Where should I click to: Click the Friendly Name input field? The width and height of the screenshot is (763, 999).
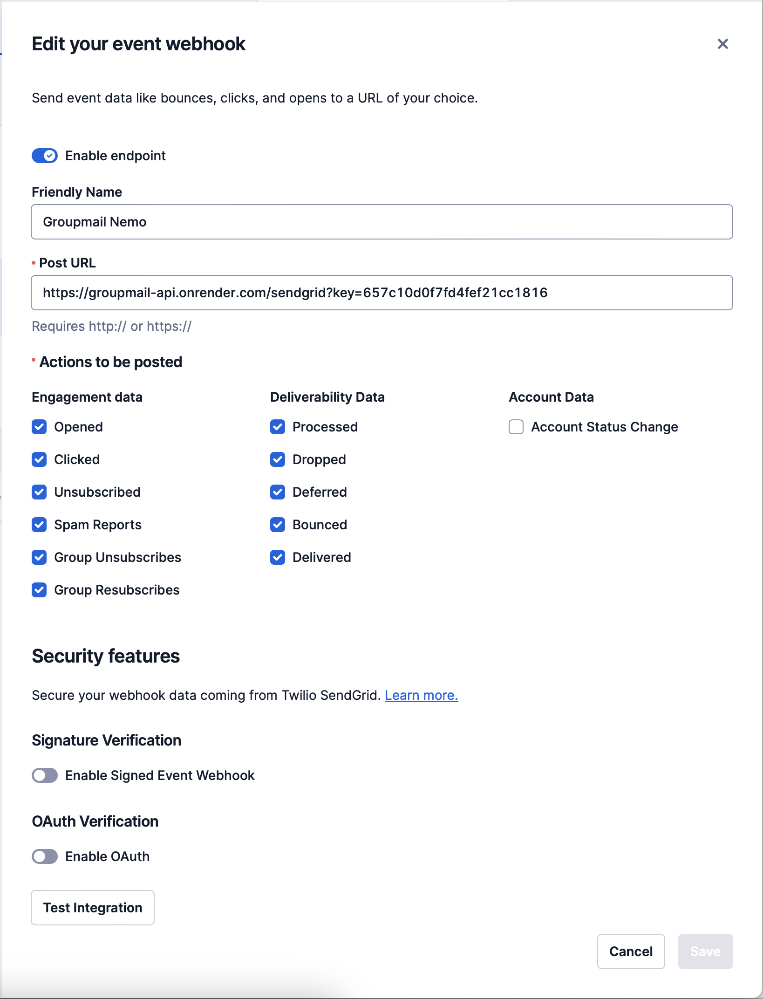[x=381, y=222]
